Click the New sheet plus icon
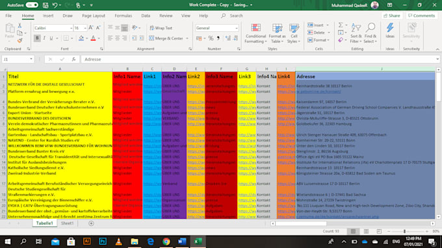The height and width of the screenshot is (248, 442). (91, 223)
